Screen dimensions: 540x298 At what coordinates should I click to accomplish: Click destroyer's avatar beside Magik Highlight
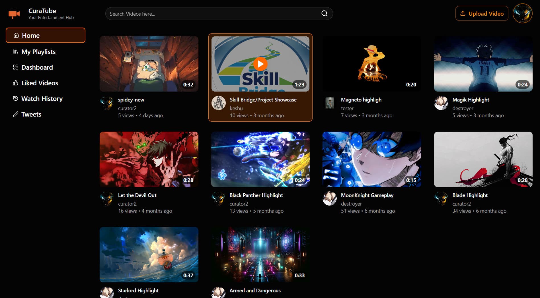(x=441, y=103)
